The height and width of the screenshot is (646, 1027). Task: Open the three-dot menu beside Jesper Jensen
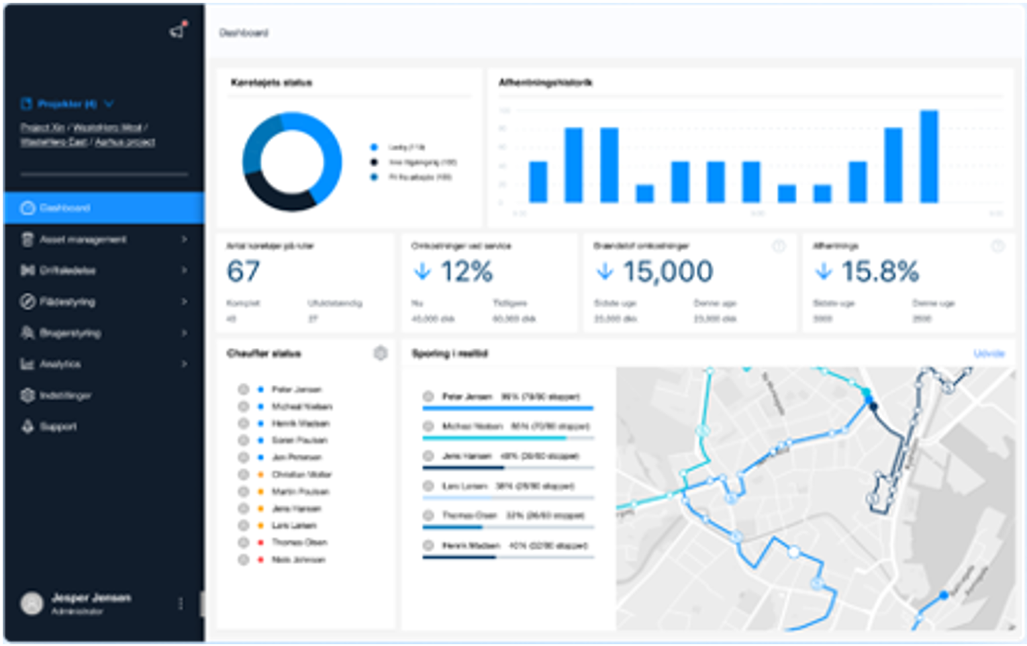(181, 604)
